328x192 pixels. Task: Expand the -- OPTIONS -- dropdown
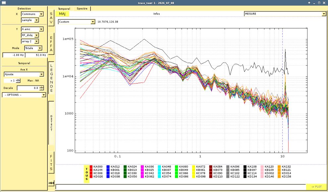(x=24, y=95)
